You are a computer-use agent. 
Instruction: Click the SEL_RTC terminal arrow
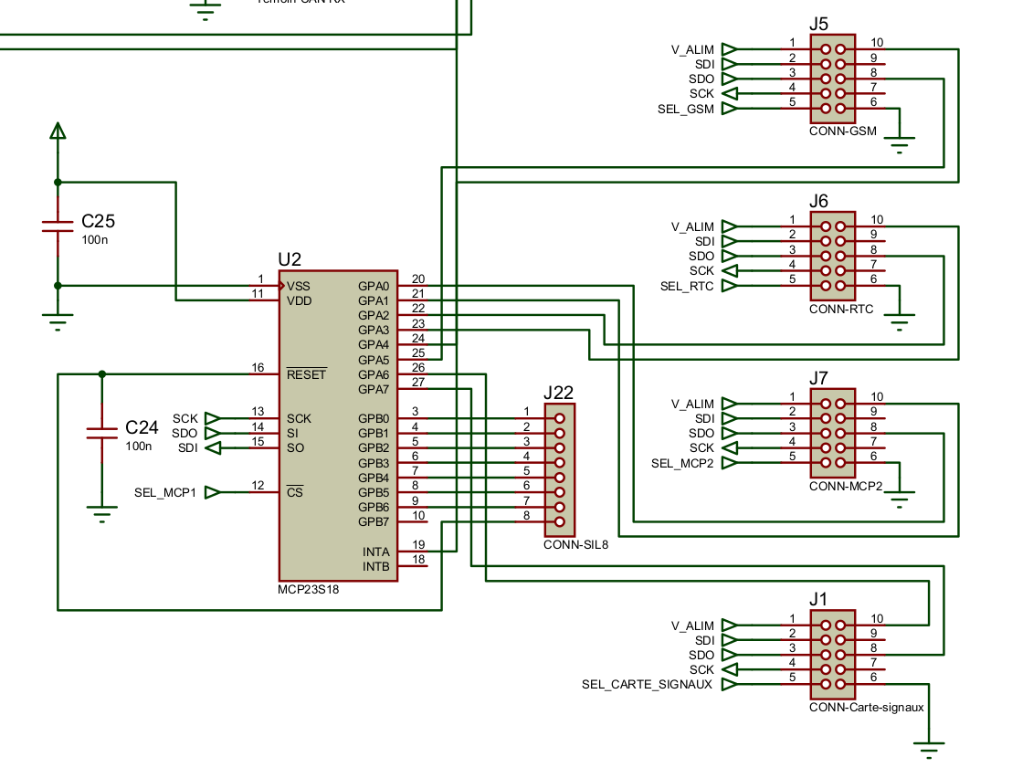[729, 286]
